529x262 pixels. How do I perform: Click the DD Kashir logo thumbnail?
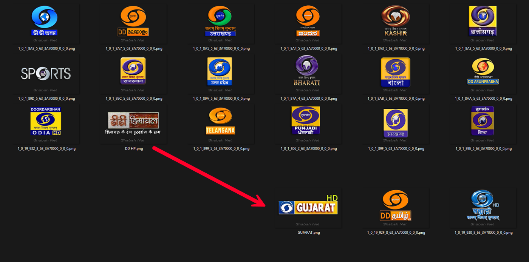tap(395, 22)
